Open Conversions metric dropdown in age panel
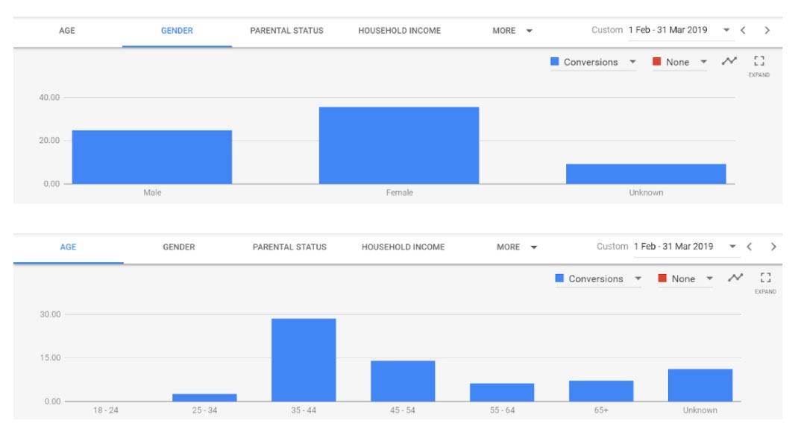The image size is (804, 432). pos(598,279)
